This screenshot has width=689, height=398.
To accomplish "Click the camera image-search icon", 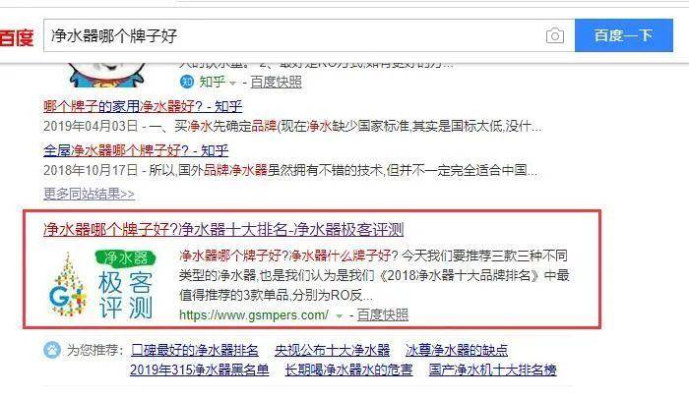I will (x=554, y=35).
